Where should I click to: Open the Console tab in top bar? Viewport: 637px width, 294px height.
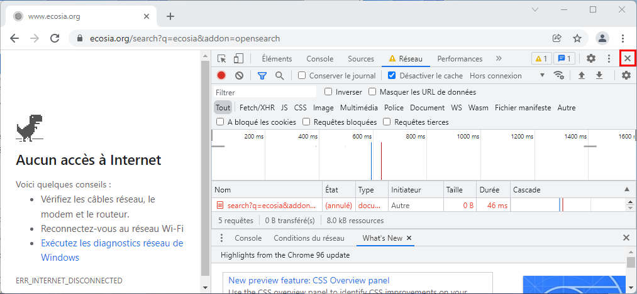click(319, 59)
